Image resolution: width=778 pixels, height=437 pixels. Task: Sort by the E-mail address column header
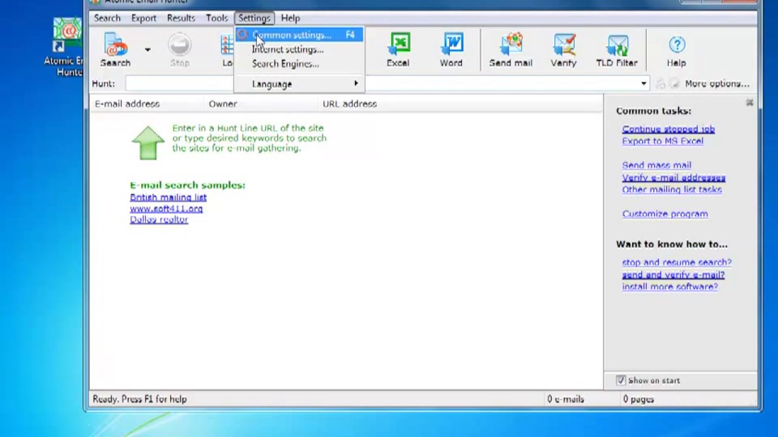(146, 104)
